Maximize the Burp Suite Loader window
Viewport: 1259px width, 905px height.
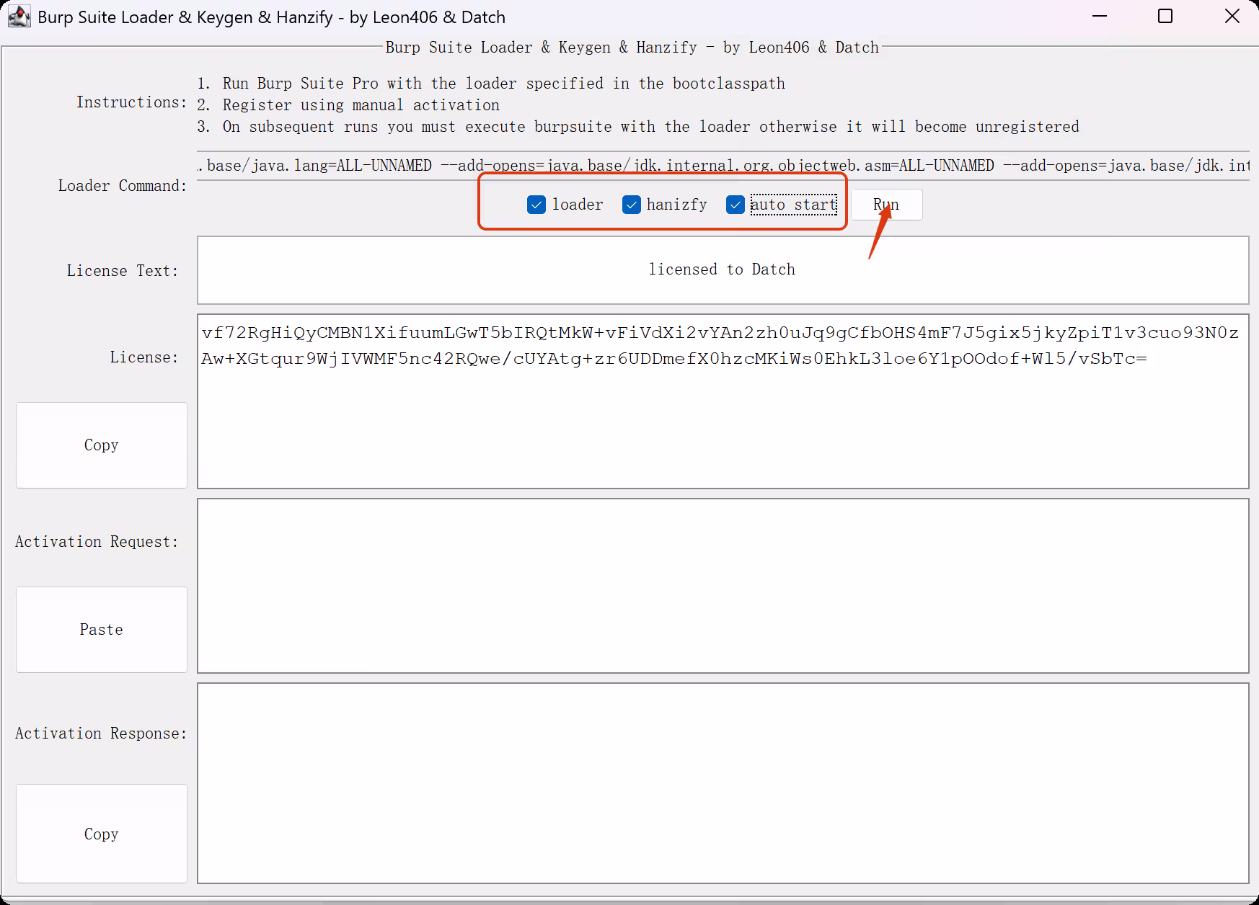click(x=1165, y=17)
